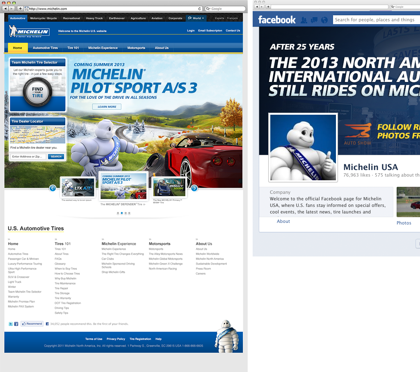This screenshot has height=372, width=420.
Task: Click Bibendum mascot in the page footer
Action: coord(227,336)
